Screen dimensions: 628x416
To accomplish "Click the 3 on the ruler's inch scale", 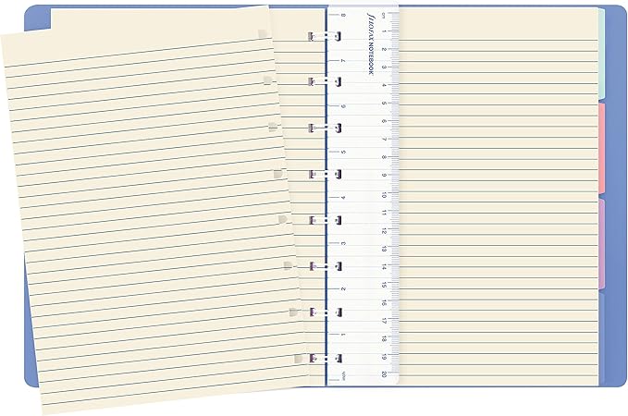I will [343, 243].
